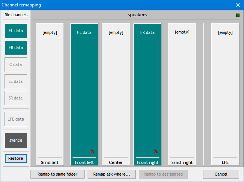This screenshot has height=182, width=244.
Task: Pick the SR data file channel
Action: tap(16, 98)
